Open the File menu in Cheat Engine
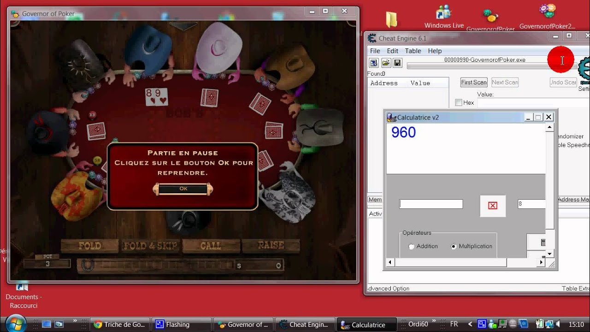The width and height of the screenshot is (590, 332). tap(375, 51)
